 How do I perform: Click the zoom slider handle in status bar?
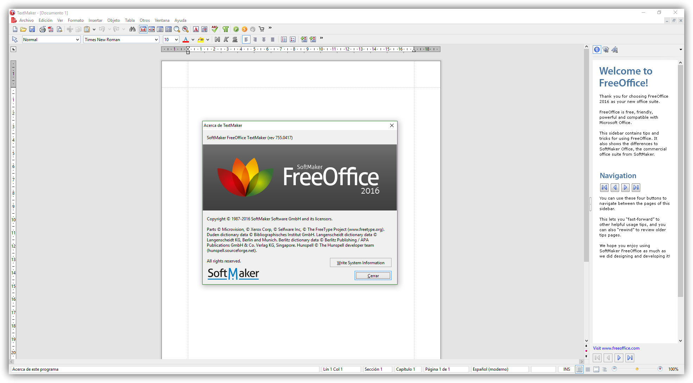click(637, 369)
